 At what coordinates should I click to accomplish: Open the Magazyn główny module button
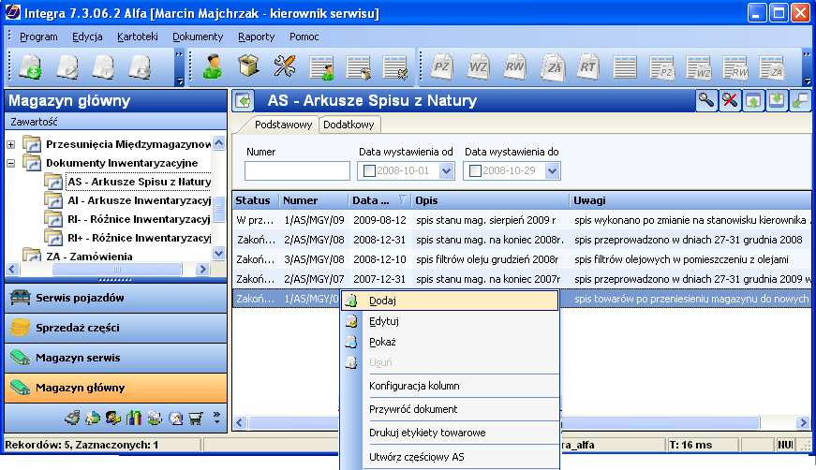pyautogui.click(x=115, y=388)
